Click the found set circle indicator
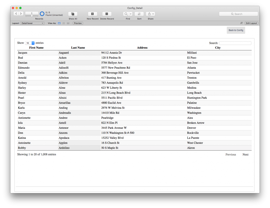Image resolution: width=270 pixels, height=208 pixels. 42,14
